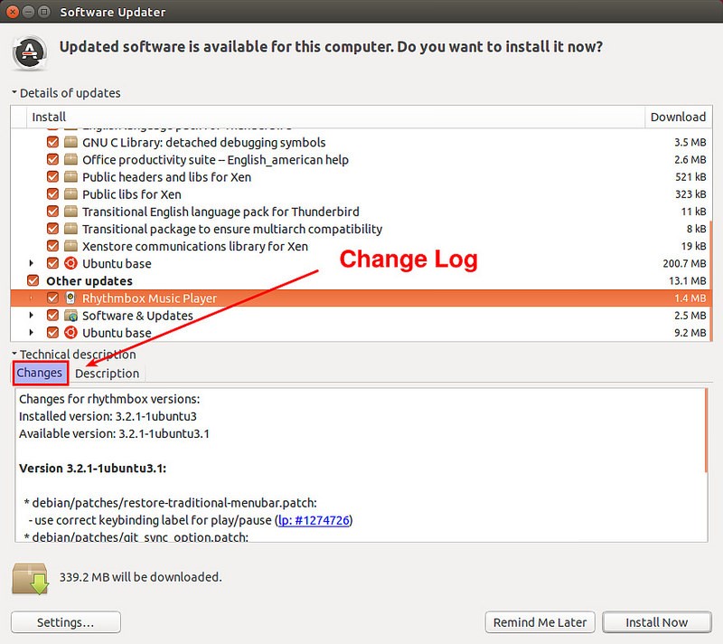Click Install Now button

pos(657,622)
